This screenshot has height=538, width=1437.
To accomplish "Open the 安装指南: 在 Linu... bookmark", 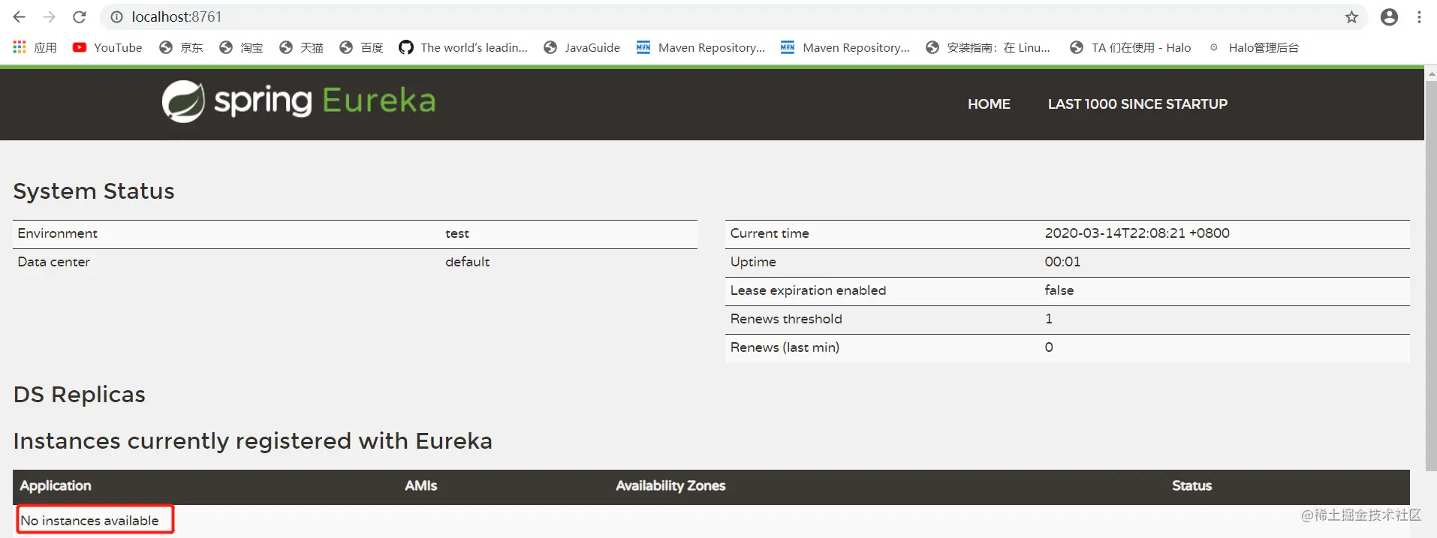I will pos(988,47).
